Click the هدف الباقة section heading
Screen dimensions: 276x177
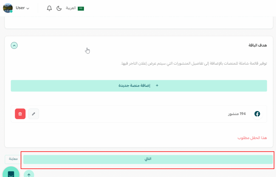pos(257,45)
